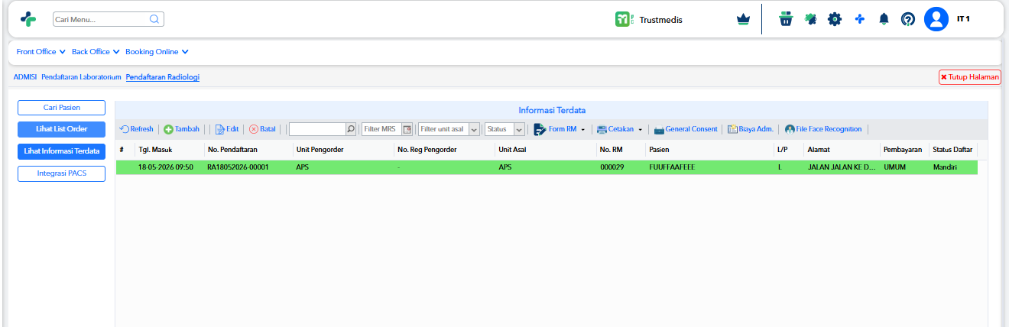Click Batal to cancel the registration
The image size is (1009, 327).
point(262,129)
